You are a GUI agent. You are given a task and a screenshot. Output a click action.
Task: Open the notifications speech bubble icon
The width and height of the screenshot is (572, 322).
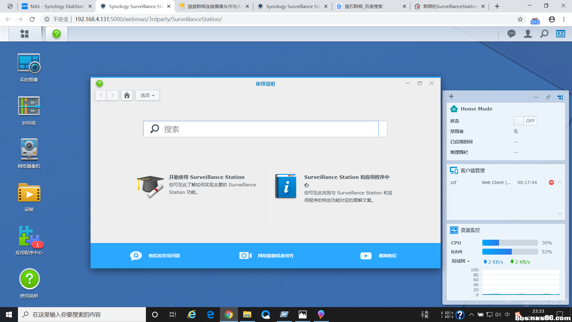511,34
